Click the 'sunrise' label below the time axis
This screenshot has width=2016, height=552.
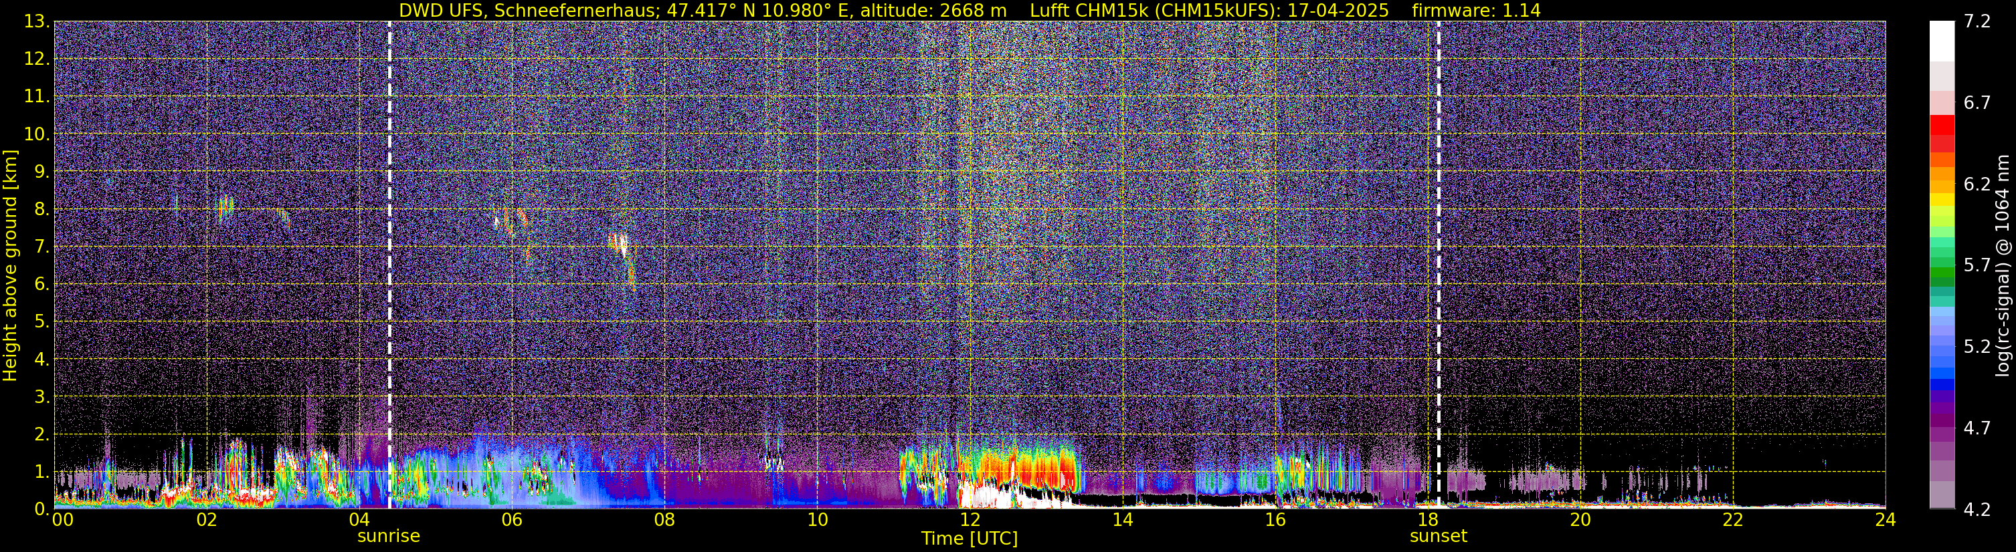point(389,537)
